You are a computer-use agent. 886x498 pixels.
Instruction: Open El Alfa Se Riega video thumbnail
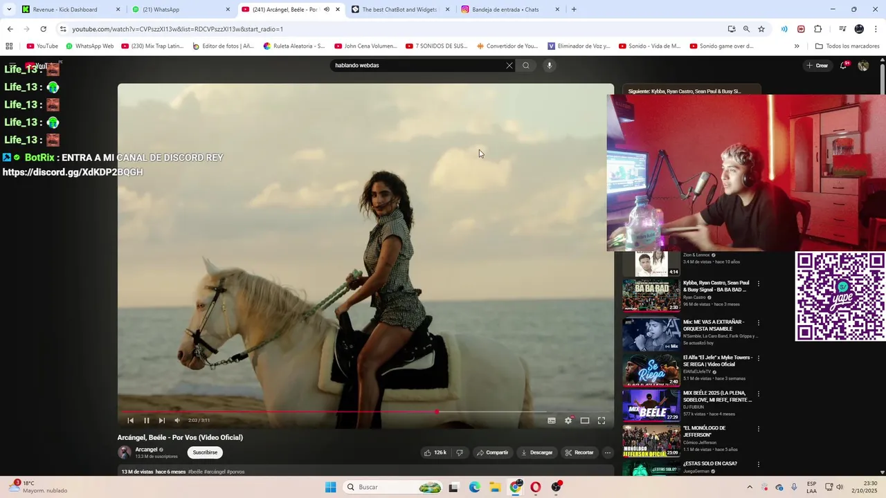point(651,370)
